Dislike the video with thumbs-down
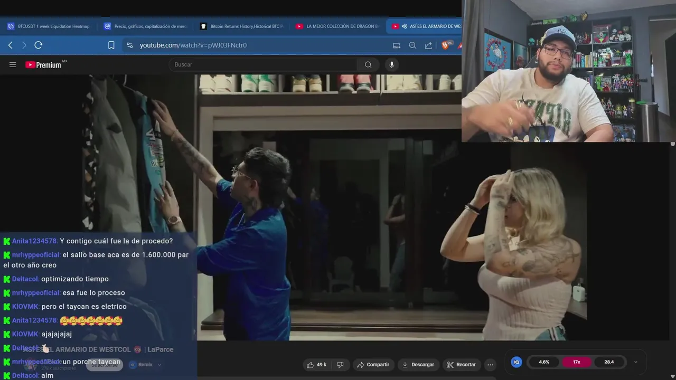 point(340,365)
